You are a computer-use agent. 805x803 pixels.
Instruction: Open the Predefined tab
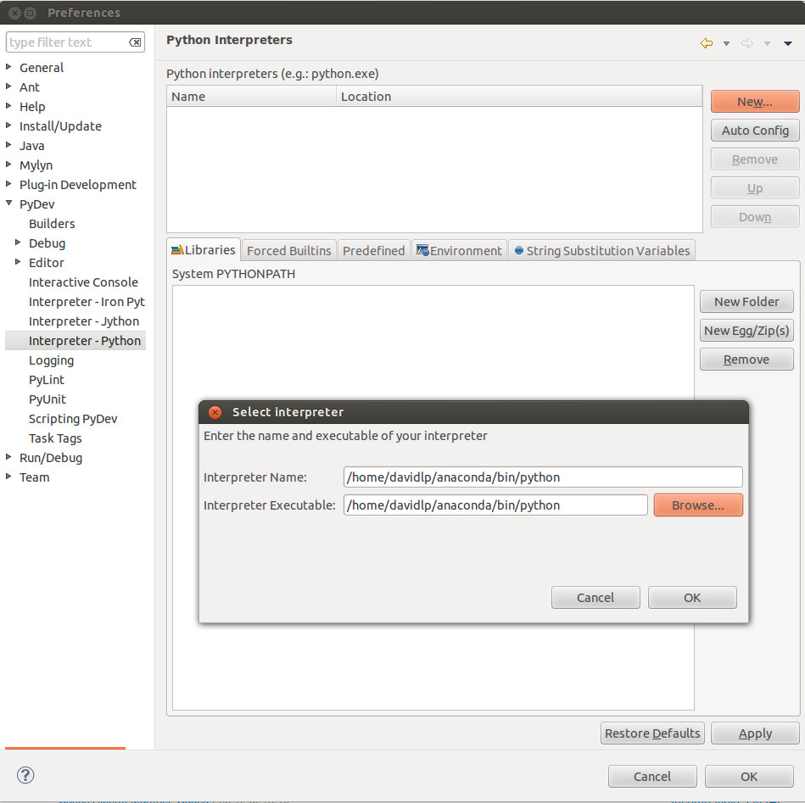373,251
